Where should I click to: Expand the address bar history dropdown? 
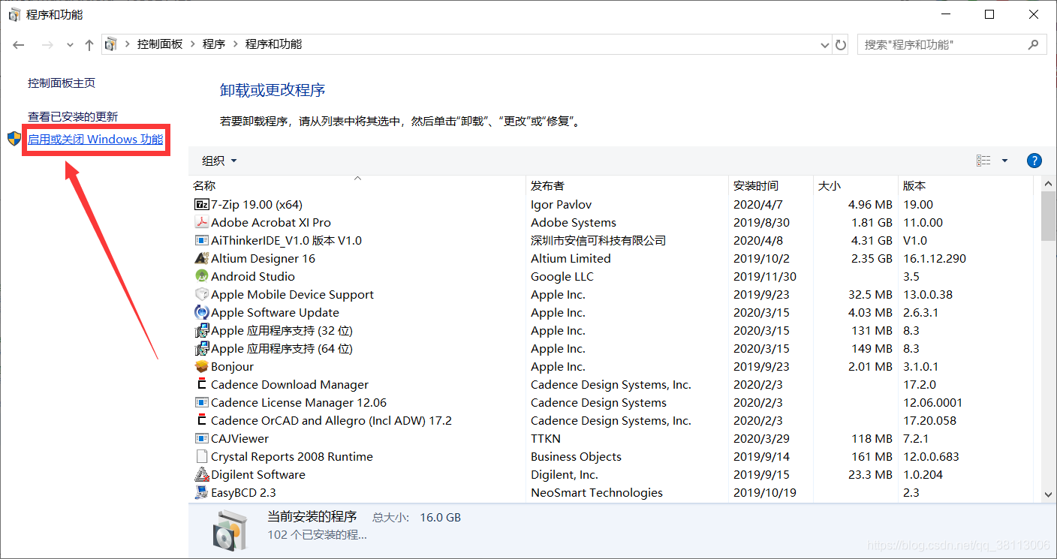tap(826, 45)
